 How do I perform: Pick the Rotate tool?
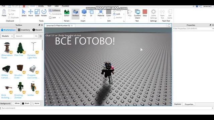pyautogui.click(x=44, y=12)
